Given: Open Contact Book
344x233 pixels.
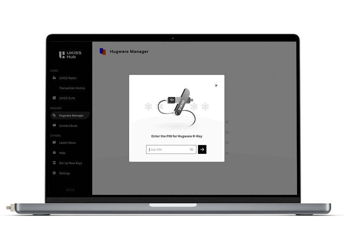Looking at the screenshot, I should pyautogui.click(x=68, y=126).
